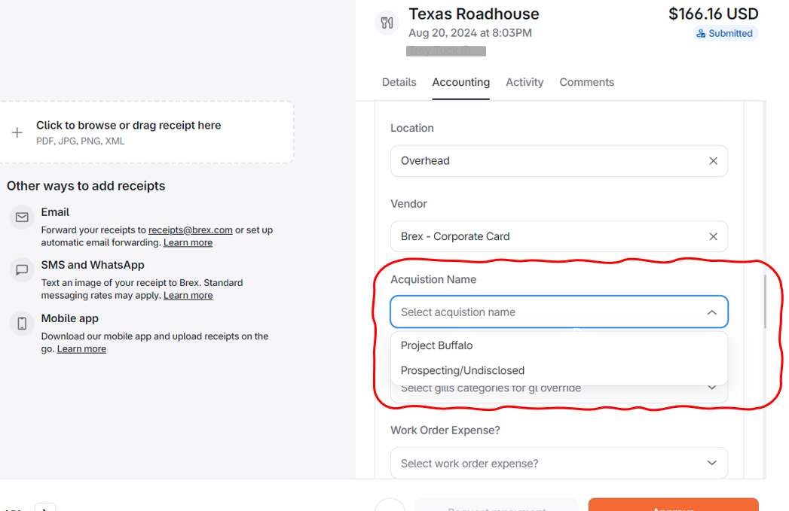Click the Overhead location field
This screenshot has height=511, width=789.
point(559,161)
